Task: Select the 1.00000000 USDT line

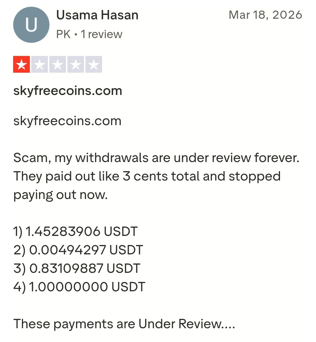Action: pos(79,287)
